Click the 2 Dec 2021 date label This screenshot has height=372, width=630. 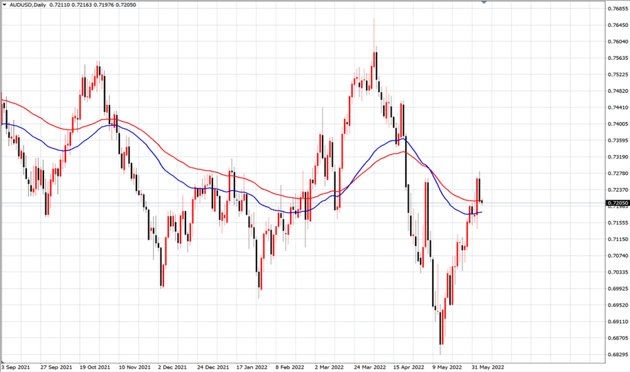(172, 367)
